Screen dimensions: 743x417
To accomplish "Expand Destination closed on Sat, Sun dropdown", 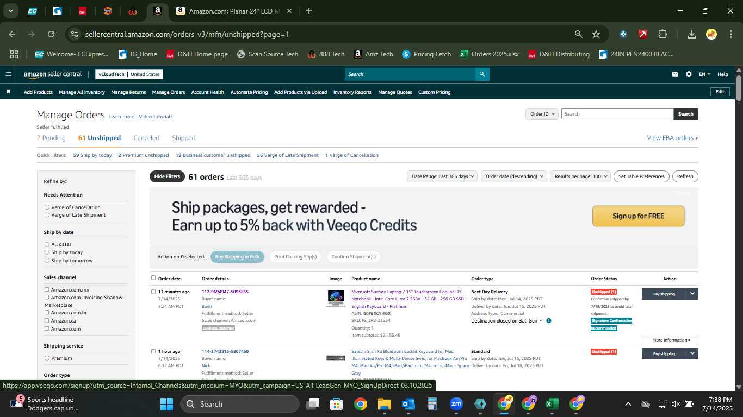I will [x=506, y=321].
